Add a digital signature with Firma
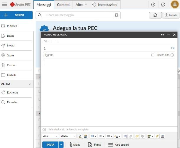The height and width of the screenshot is (148, 180). (x=94, y=145)
